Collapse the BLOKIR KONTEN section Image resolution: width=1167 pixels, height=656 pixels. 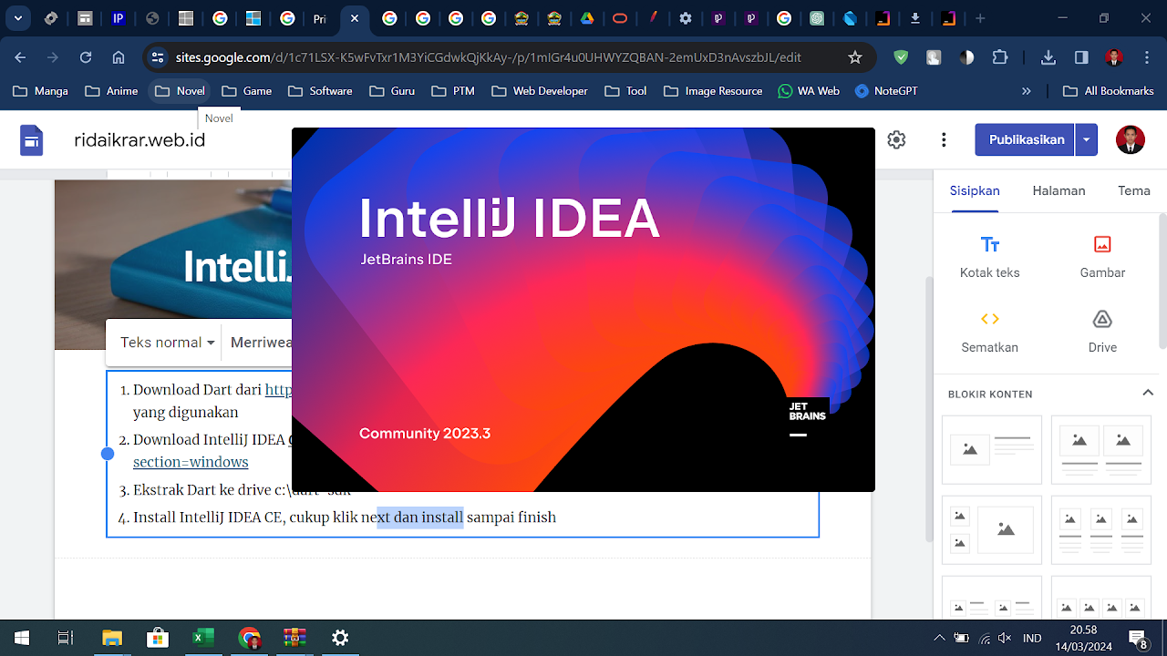[x=1148, y=394]
